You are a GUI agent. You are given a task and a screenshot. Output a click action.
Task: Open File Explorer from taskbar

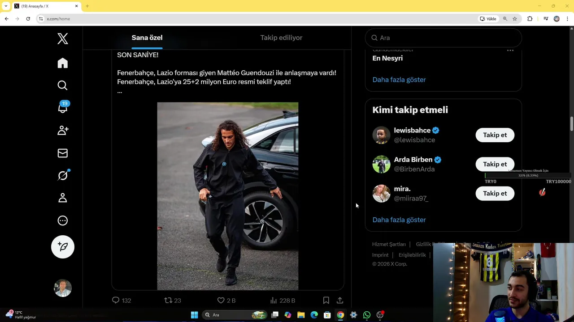pyautogui.click(x=301, y=315)
